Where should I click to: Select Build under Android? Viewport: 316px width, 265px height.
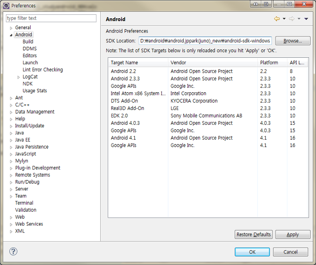pyautogui.click(x=28, y=41)
